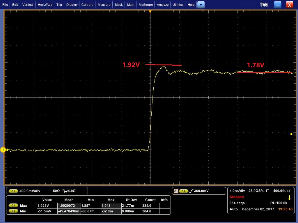Click the yellow trigger level arrow on right edge
Screen dimensions: 298x223
pos(293,134)
